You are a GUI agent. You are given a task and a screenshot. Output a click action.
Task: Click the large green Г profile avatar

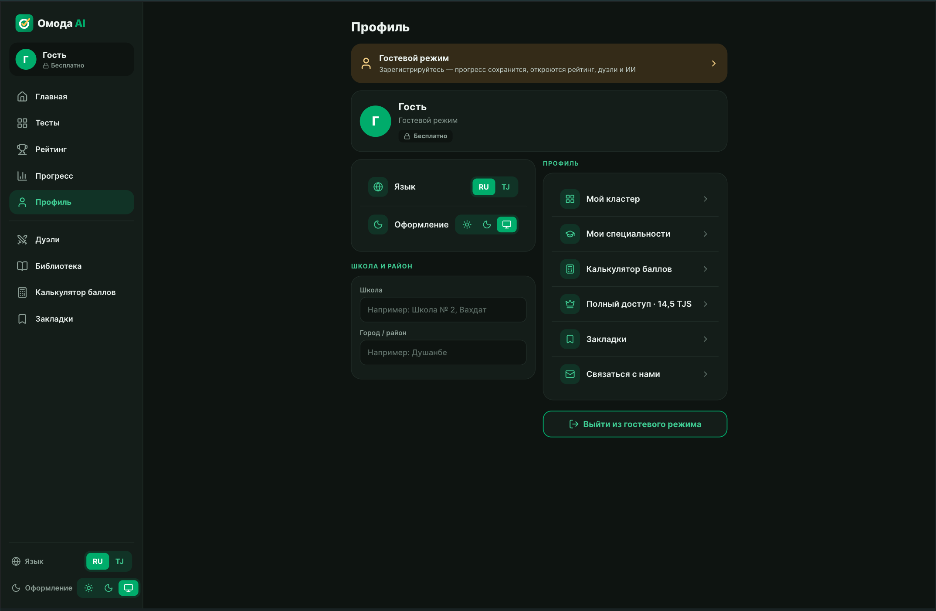(x=375, y=121)
